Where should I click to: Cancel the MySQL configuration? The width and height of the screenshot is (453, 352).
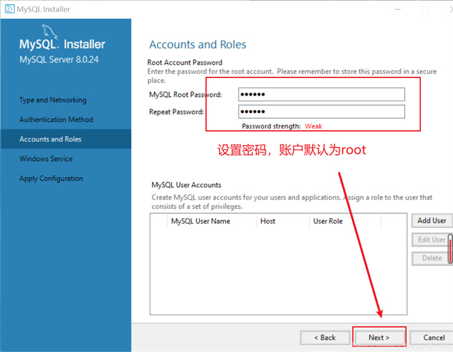tap(433, 337)
